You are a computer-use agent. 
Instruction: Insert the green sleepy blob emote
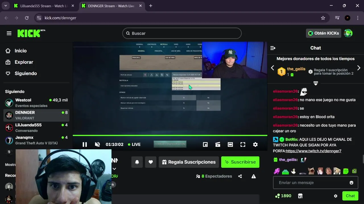(346, 171)
